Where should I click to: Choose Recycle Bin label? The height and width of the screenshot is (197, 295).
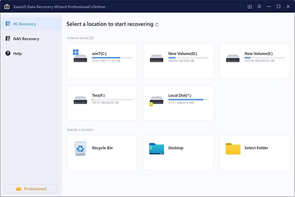[103, 148]
